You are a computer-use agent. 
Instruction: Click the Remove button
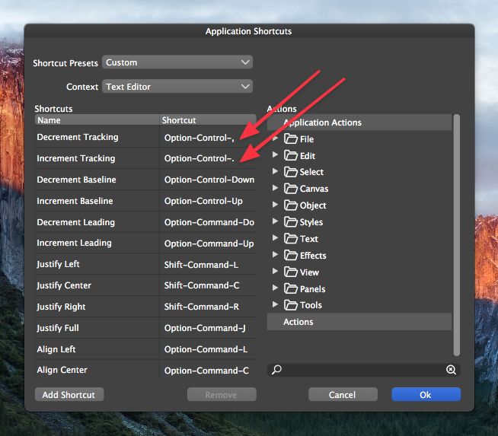(222, 394)
